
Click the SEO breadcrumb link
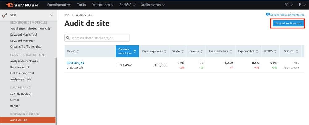pyautogui.click(x=67, y=15)
